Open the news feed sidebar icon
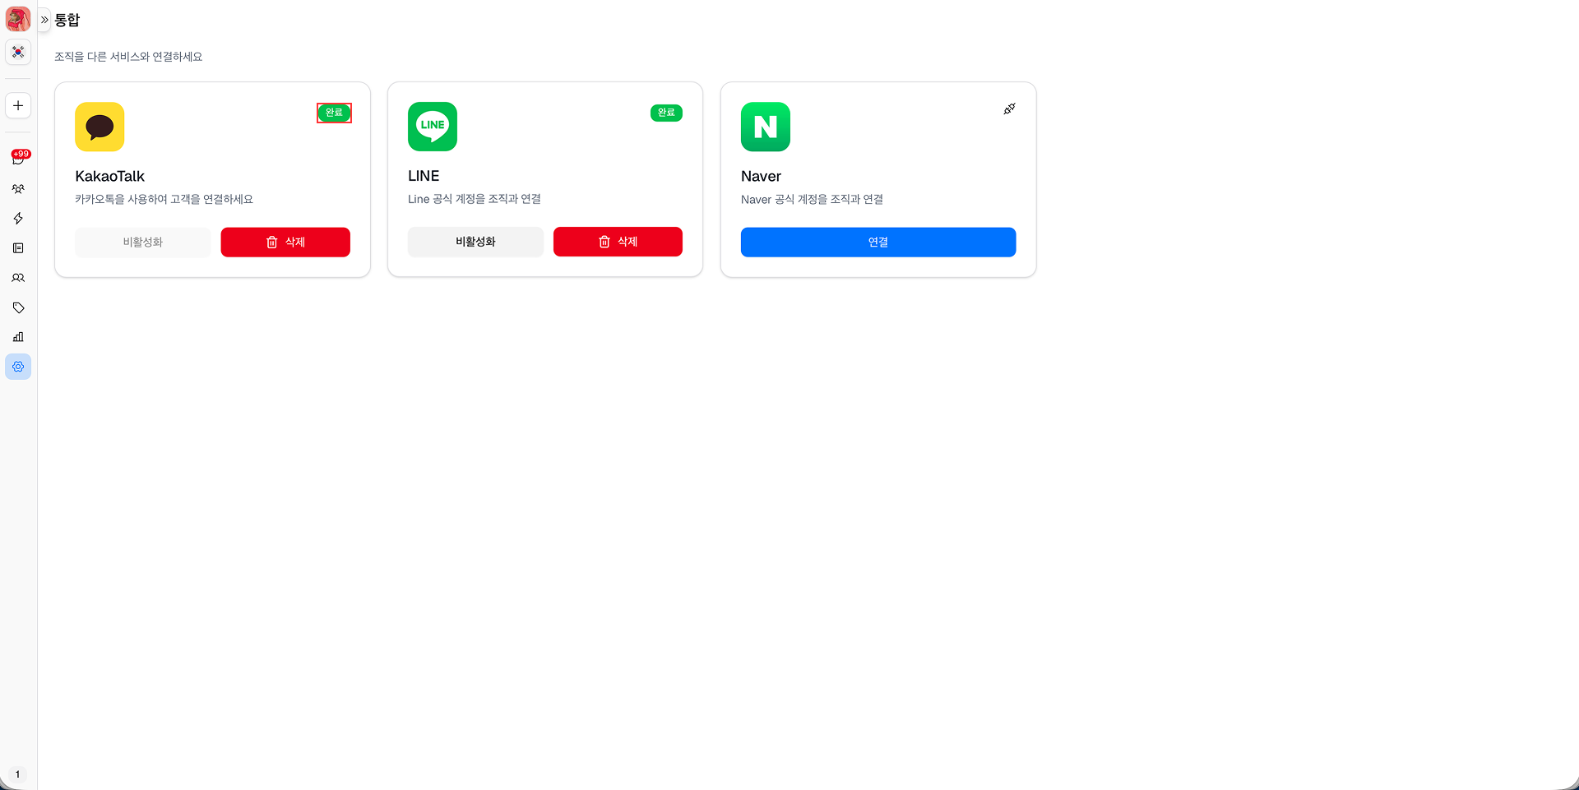The width and height of the screenshot is (1579, 790). click(x=18, y=247)
